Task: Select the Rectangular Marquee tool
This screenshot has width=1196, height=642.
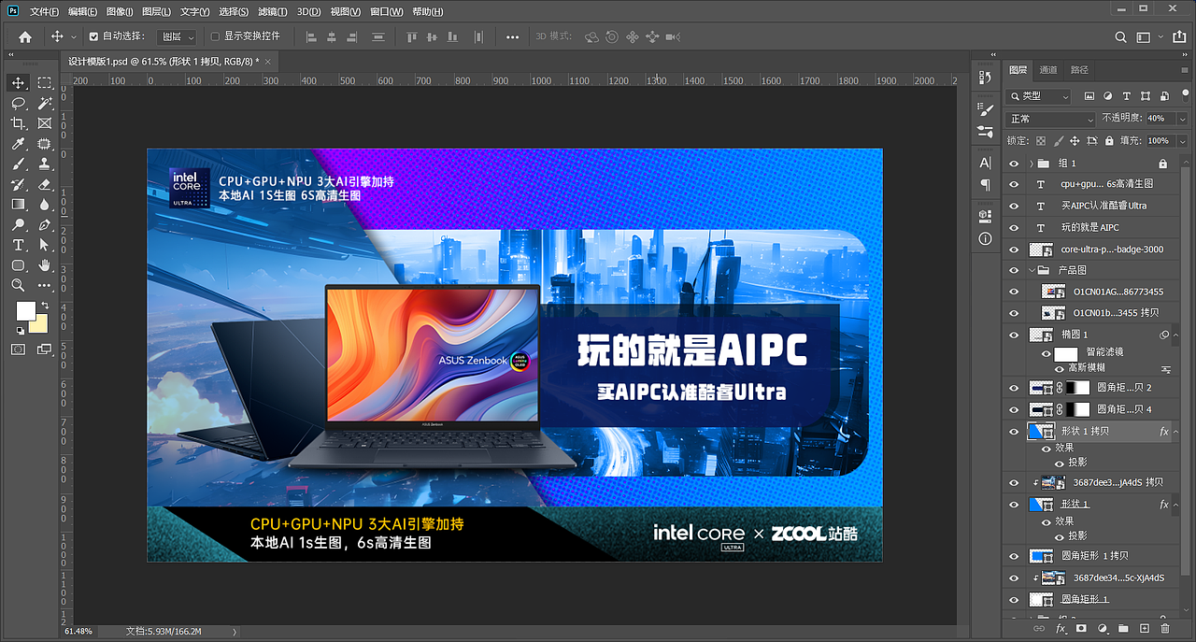Action: [x=44, y=83]
